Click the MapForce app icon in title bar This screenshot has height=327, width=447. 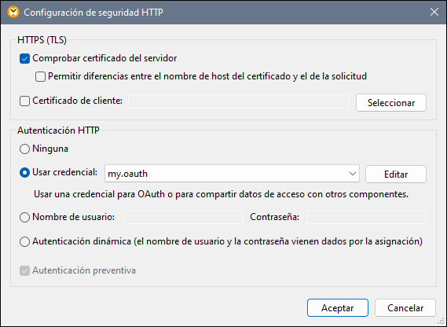click(x=13, y=13)
